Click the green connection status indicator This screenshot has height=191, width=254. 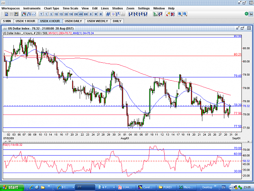246,14
